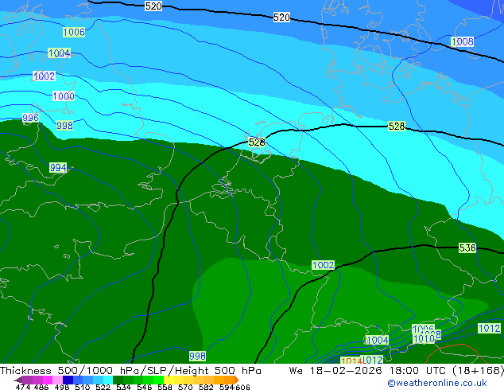The width and height of the screenshot is (504, 390).
Task: Select the bright magenta swatch above 486
Action: pyautogui.click(x=48, y=380)
